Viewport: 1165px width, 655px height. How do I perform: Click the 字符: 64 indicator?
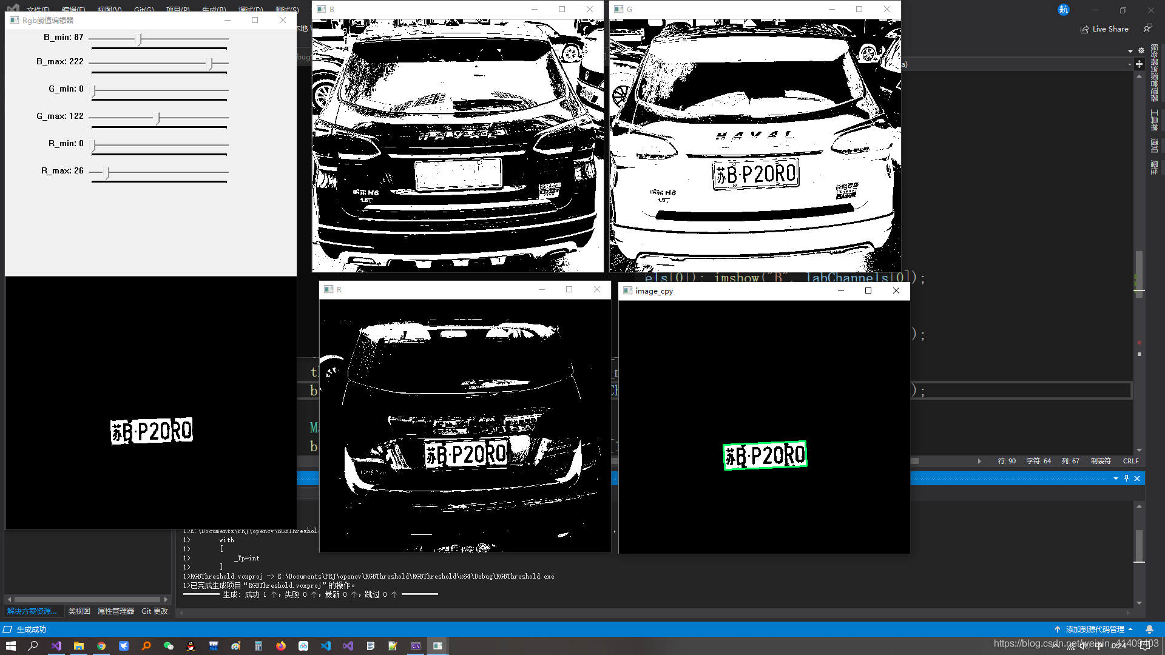click(x=1039, y=462)
